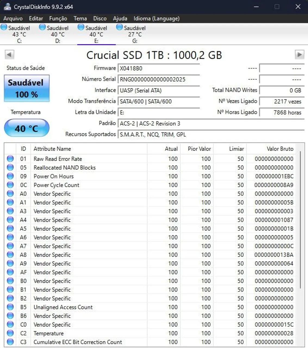Select the Power Cycle Count row text
The height and width of the screenshot is (348, 308).
pyautogui.click(x=56, y=185)
